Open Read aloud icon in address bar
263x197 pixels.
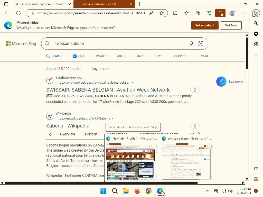point(151,13)
